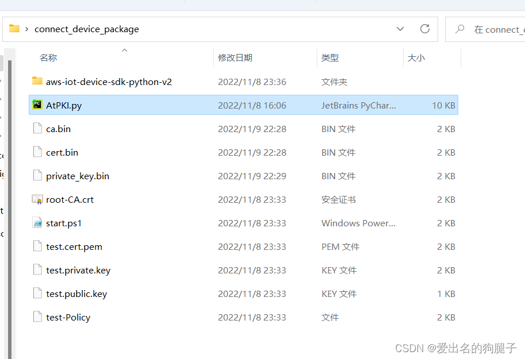Click the ca.bin file icon
Viewport: 525px width, 359px height.
(37, 128)
